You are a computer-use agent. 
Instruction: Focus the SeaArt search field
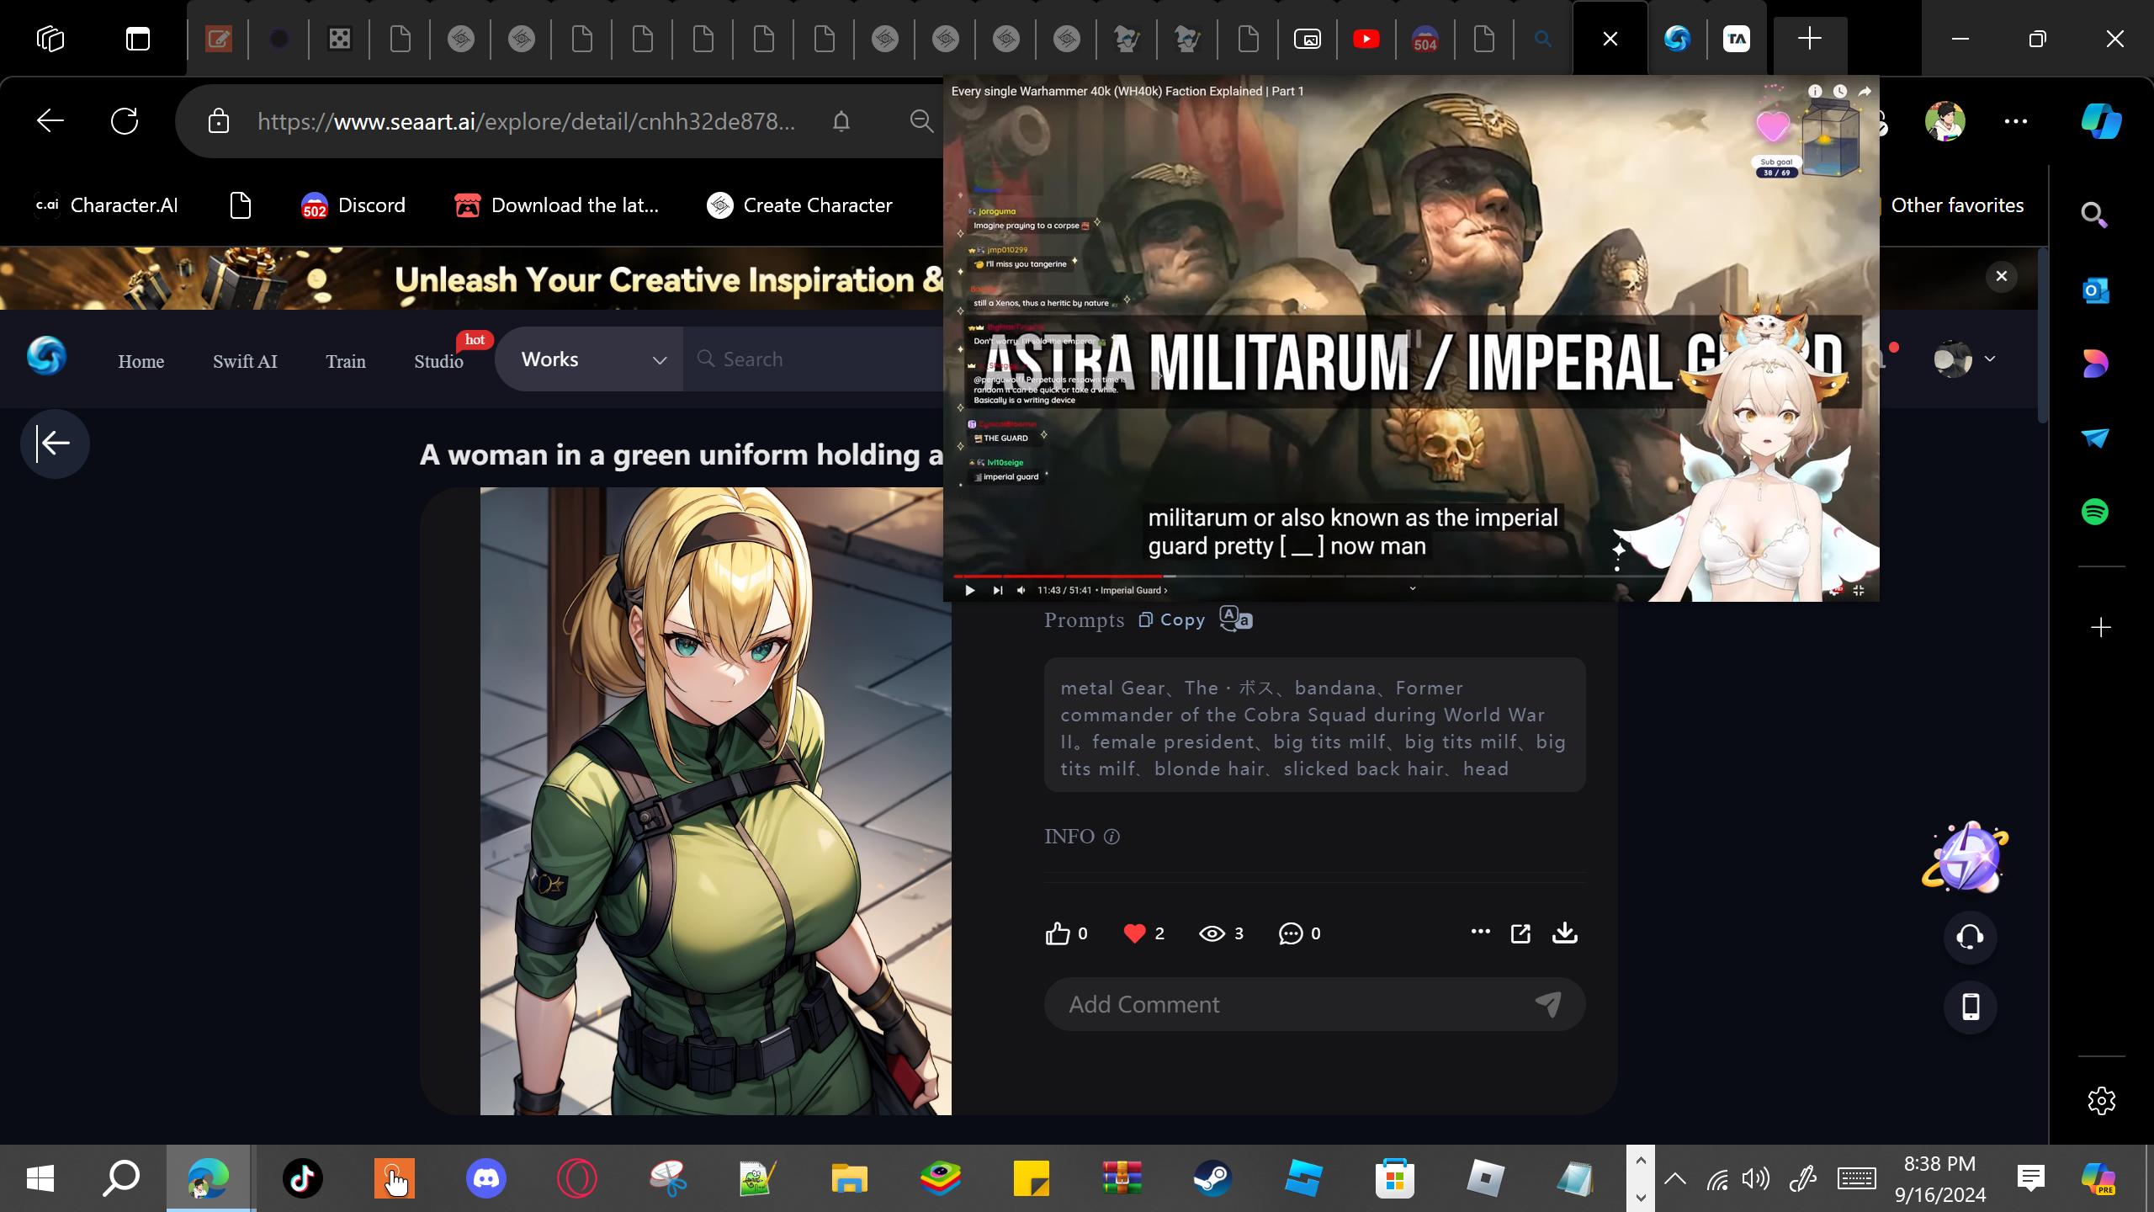coord(812,359)
